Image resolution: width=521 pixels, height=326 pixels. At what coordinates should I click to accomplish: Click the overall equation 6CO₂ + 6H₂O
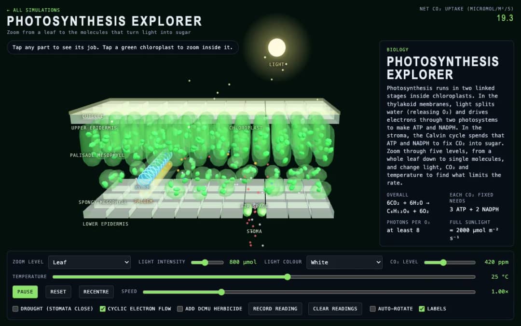pyautogui.click(x=408, y=207)
